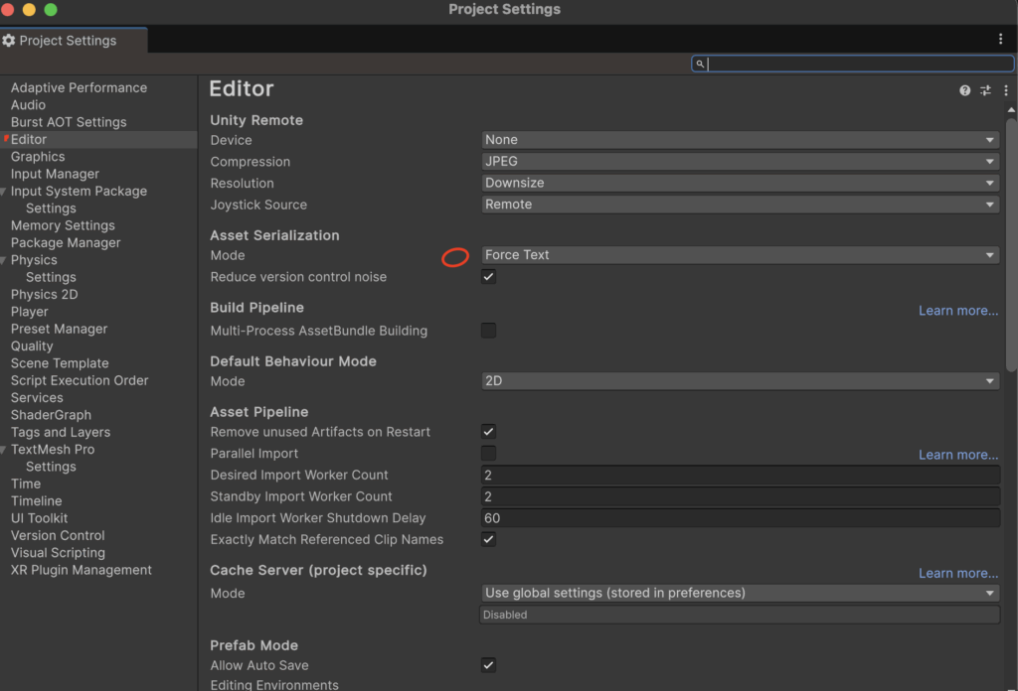Image resolution: width=1018 pixels, height=691 pixels.
Task: Open Package Manager settings category
Action: click(x=66, y=242)
